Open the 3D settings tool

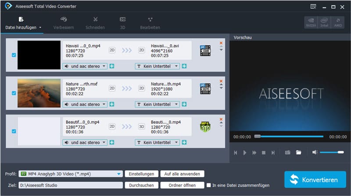tap(122, 23)
